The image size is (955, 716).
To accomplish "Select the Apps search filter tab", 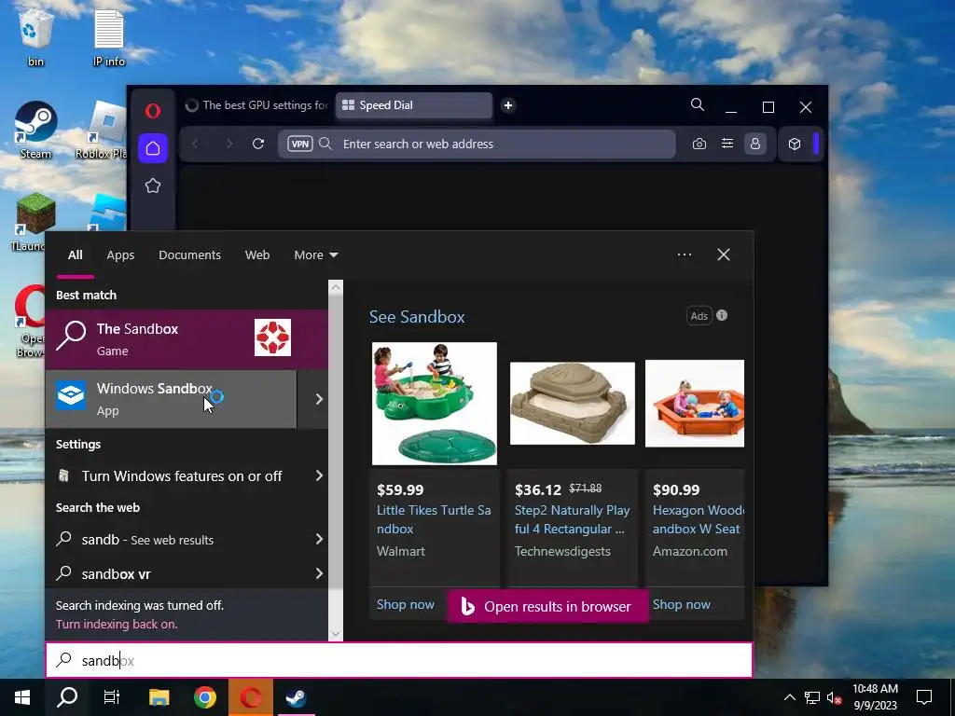I will point(120,255).
